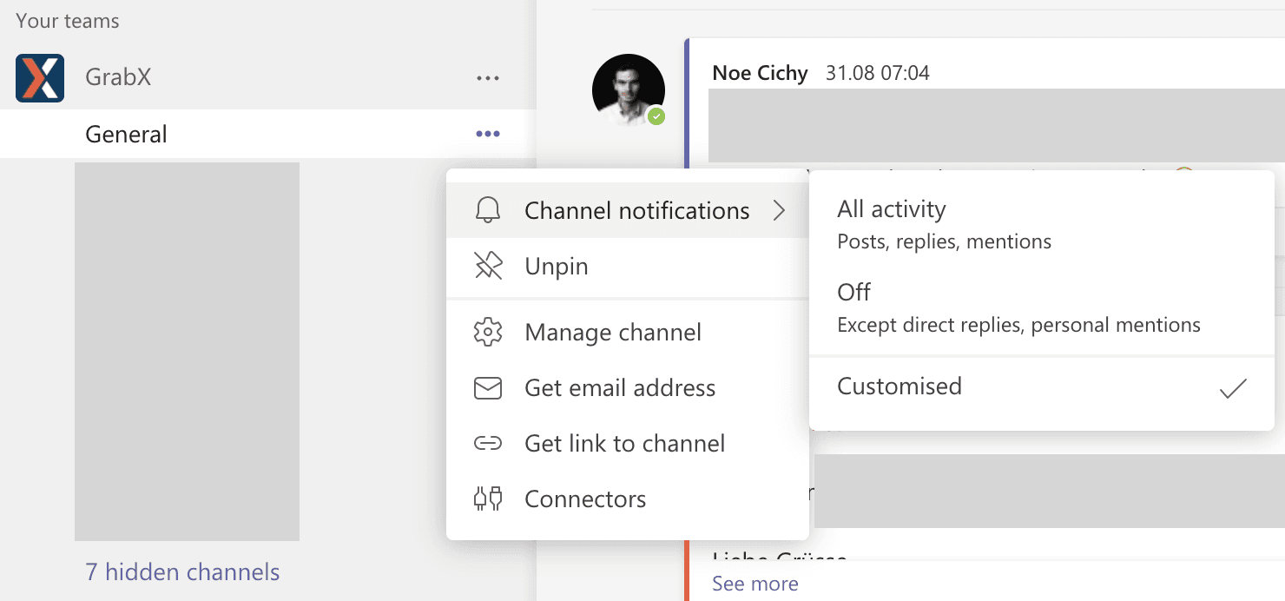Click the chain link icon
This screenshot has width=1285, height=601.
tap(488, 443)
